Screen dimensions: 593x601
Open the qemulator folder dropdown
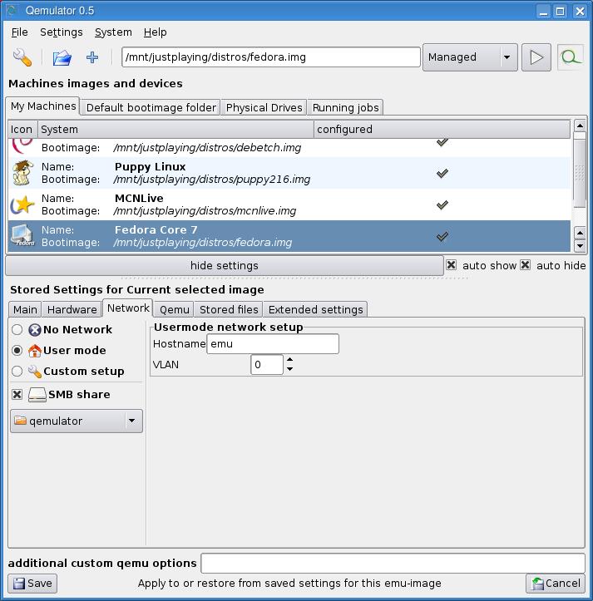point(77,421)
